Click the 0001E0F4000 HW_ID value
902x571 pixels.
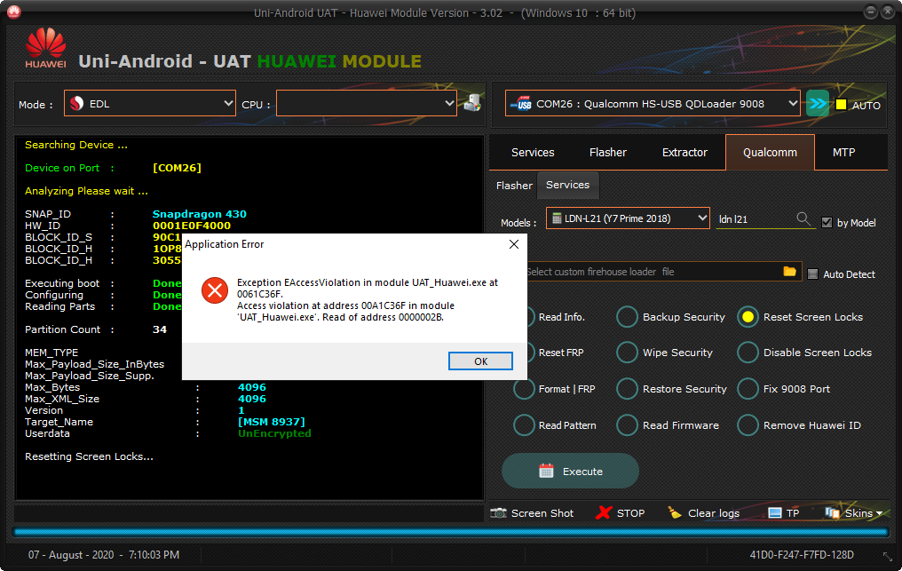point(192,225)
